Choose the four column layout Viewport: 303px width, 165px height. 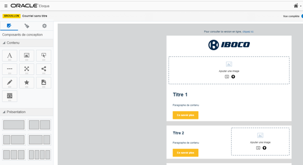(39, 155)
